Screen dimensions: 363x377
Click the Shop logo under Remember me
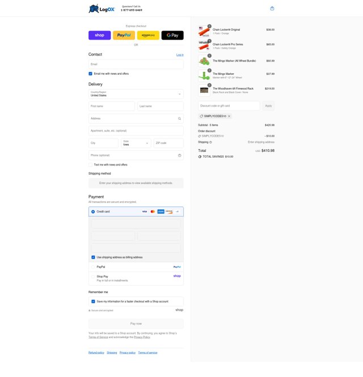[179, 310]
